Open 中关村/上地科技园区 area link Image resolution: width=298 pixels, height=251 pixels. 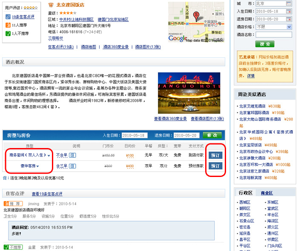click(76, 20)
